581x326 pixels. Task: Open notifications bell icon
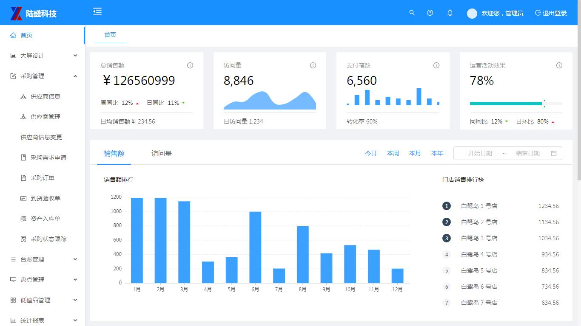450,13
